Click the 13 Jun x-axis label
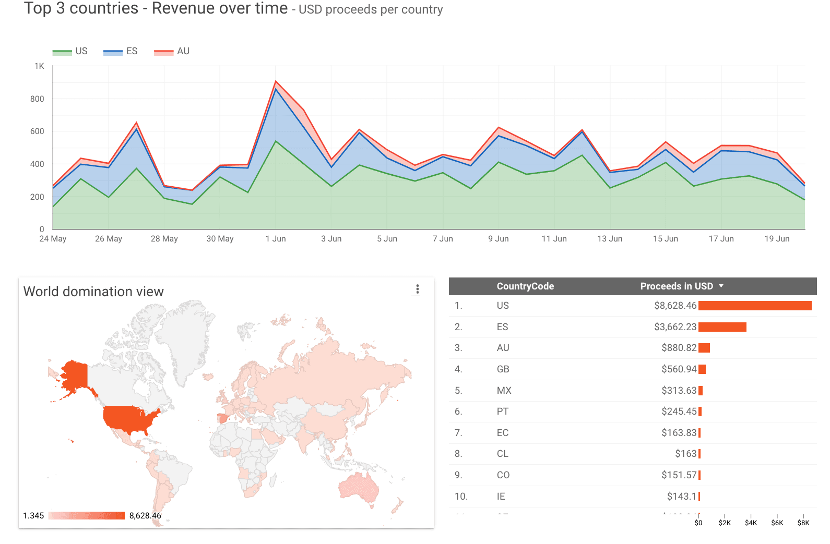 tap(610, 239)
